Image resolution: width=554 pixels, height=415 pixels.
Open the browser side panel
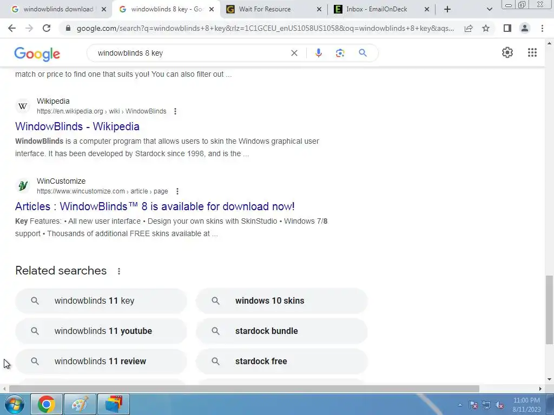[507, 28]
